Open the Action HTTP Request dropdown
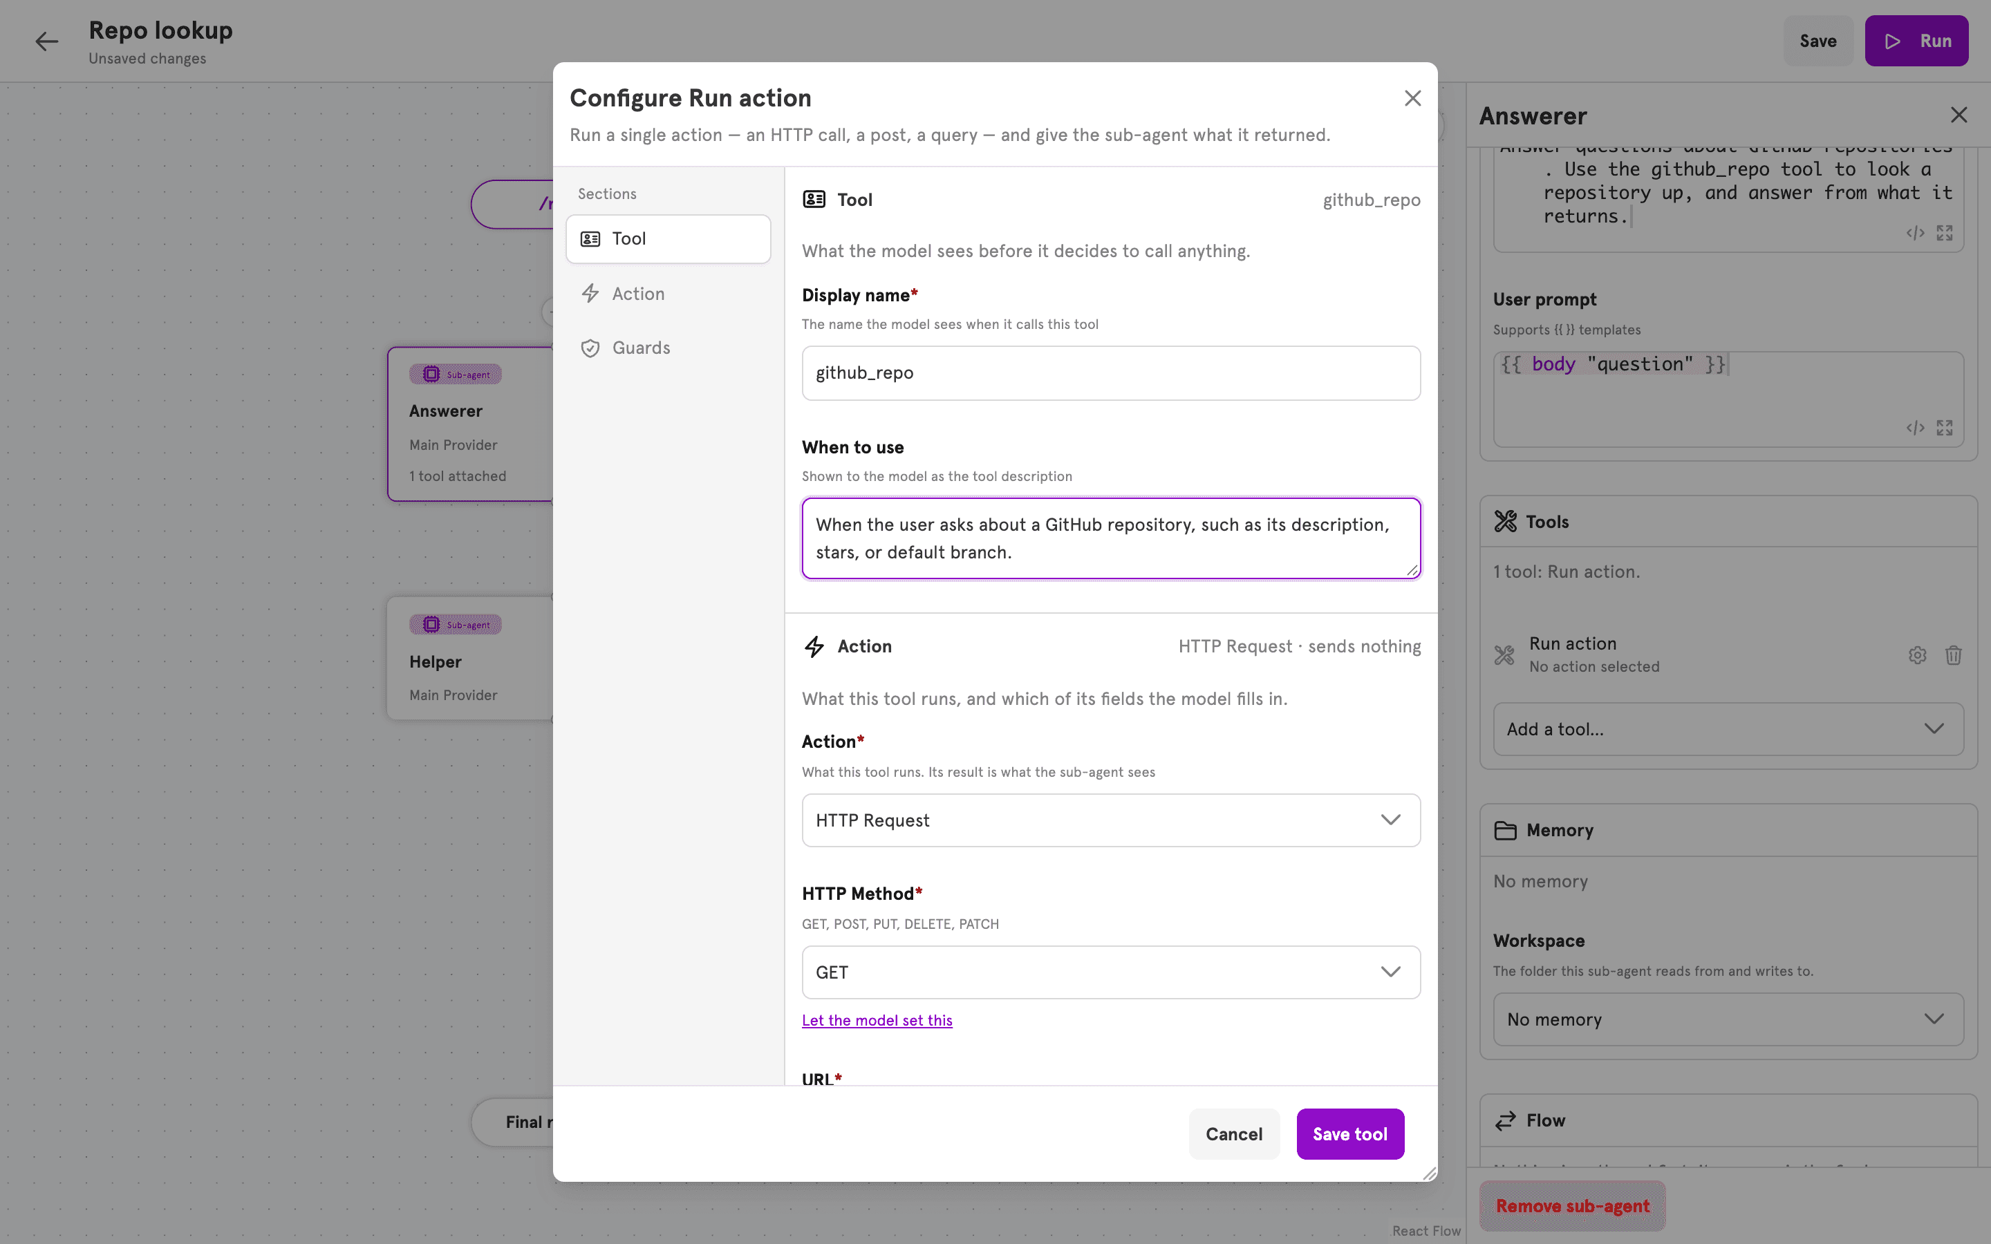The image size is (1991, 1244). coord(1111,820)
